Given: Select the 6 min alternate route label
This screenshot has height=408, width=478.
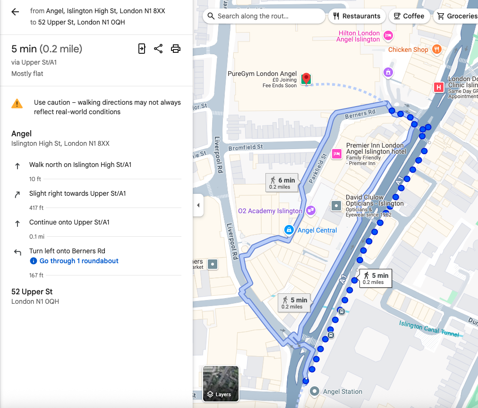Looking at the screenshot, I should (x=282, y=183).
